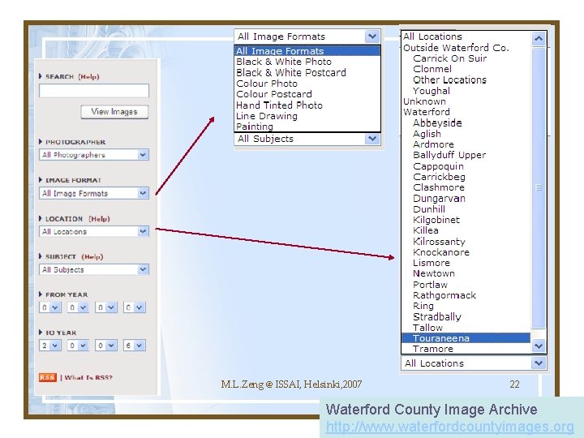
Task: Open the To Year dropdown showing 6
Action: point(134,346)
